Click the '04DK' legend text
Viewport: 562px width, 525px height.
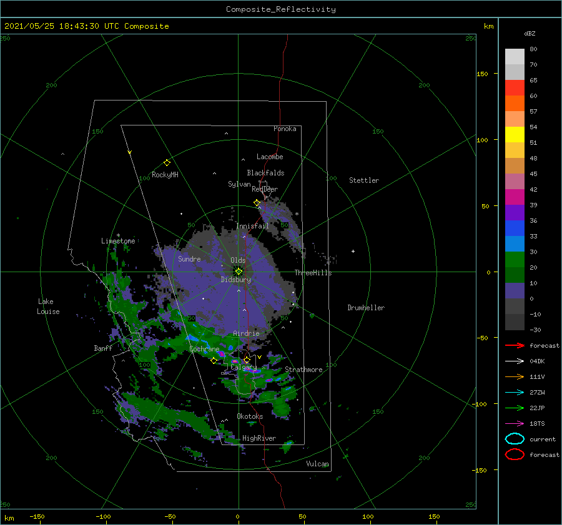pos(537,361)
